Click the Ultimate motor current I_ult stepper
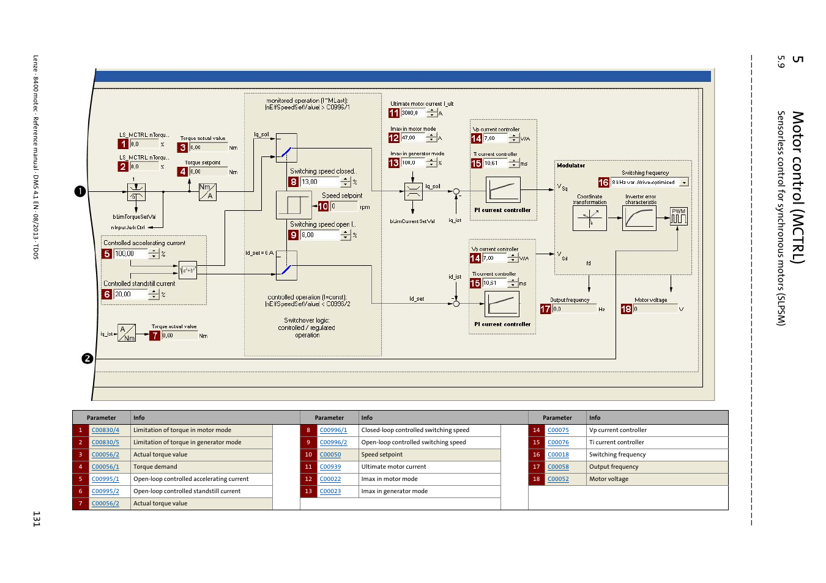Screen dimensions: 826x583 tap(432, 113)
